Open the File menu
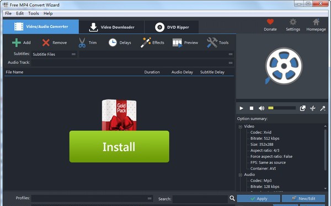 (x=8, y=13)
